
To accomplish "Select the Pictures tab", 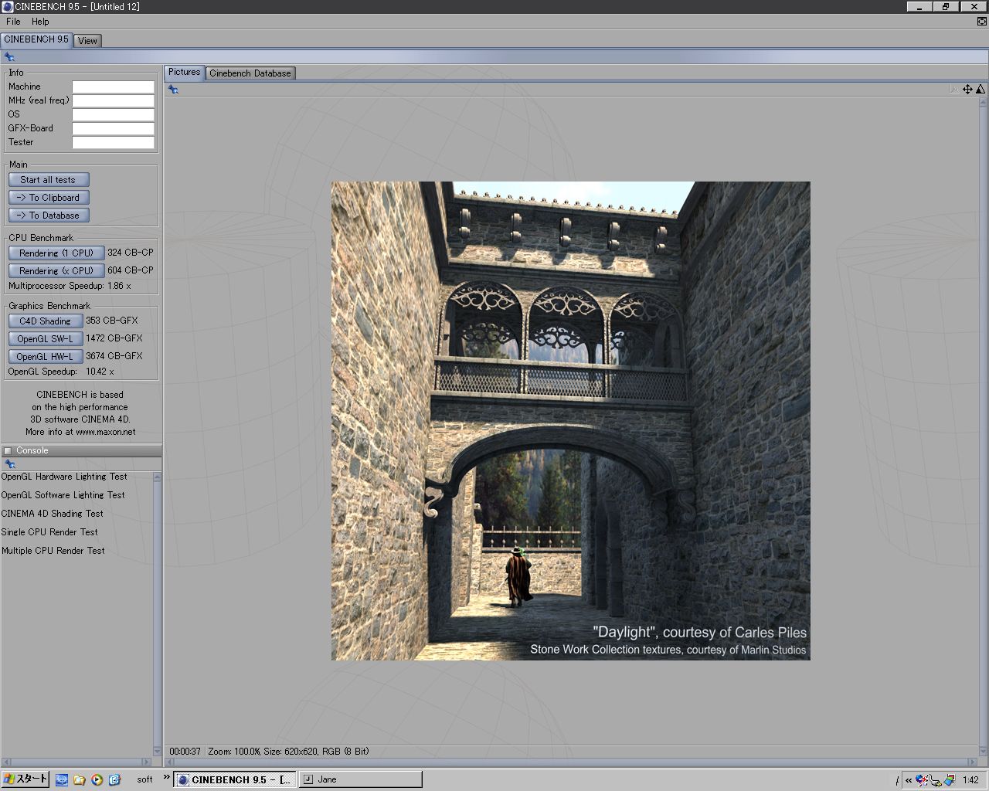I will pyautogui.click(x=185, y=72).
